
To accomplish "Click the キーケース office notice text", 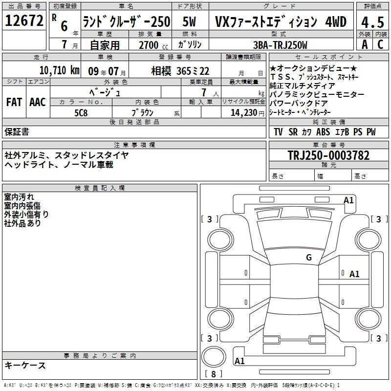I will tap(25, 366).
